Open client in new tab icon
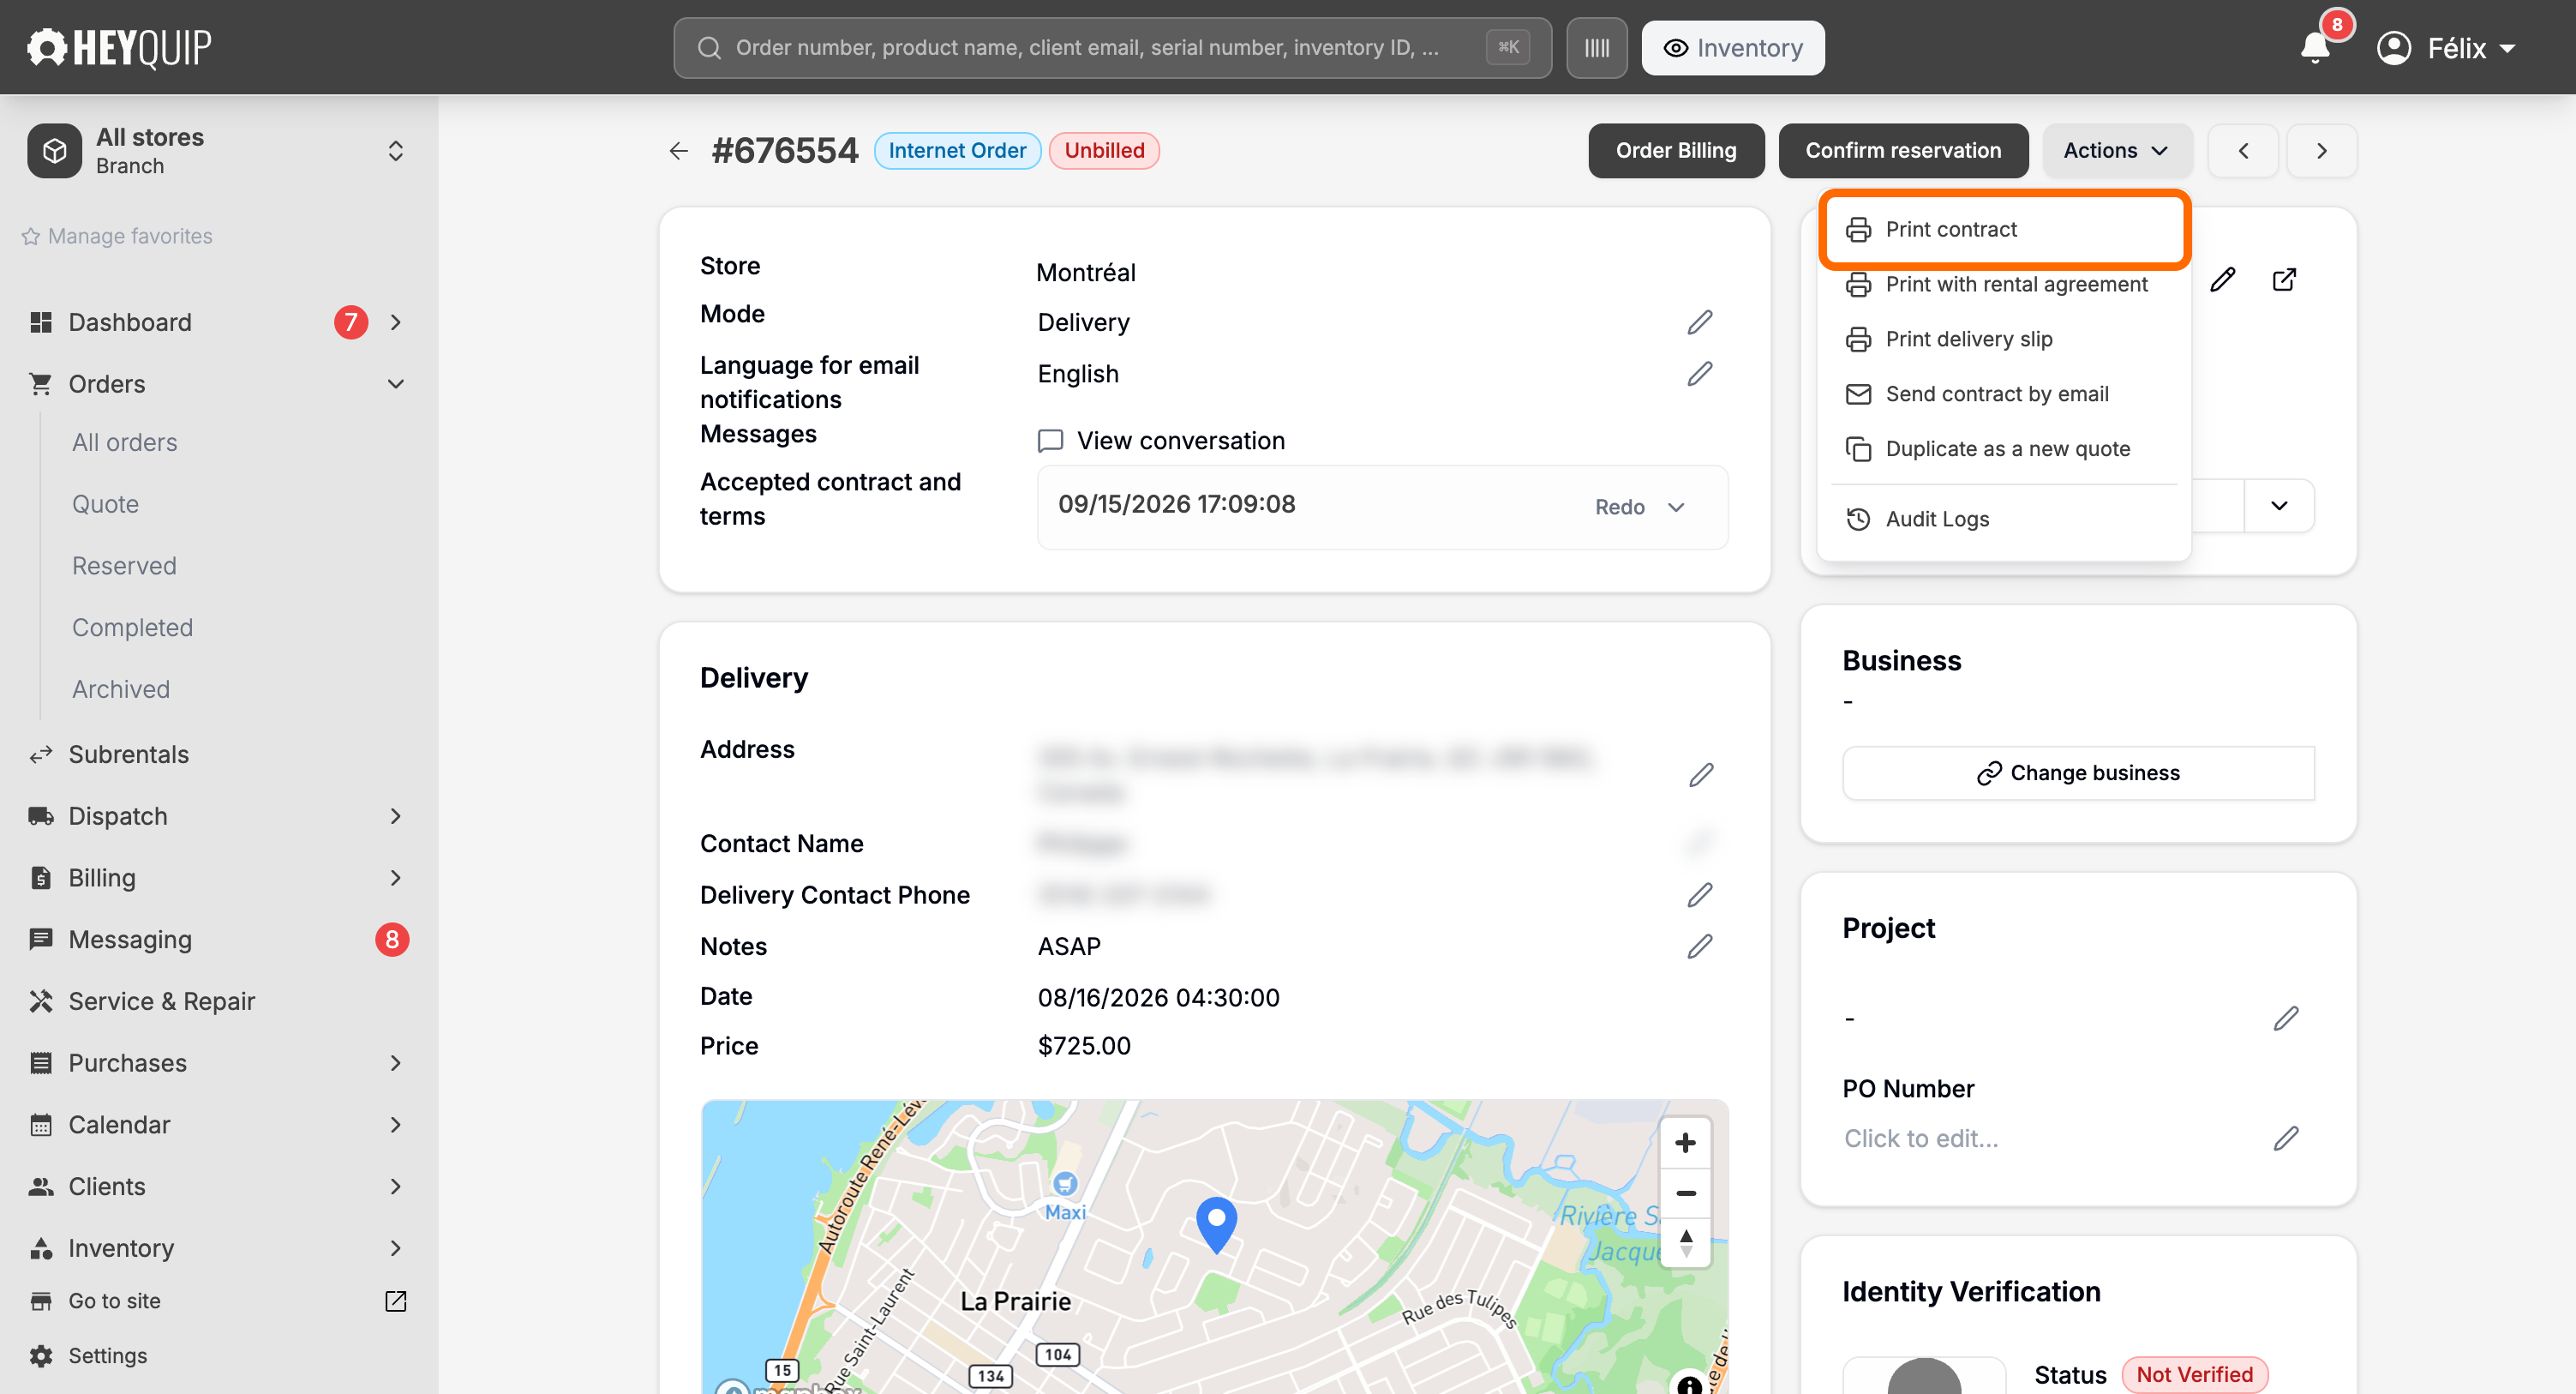The width and height of the screenshot is (2576, 1394). [x=2284, y=279]
